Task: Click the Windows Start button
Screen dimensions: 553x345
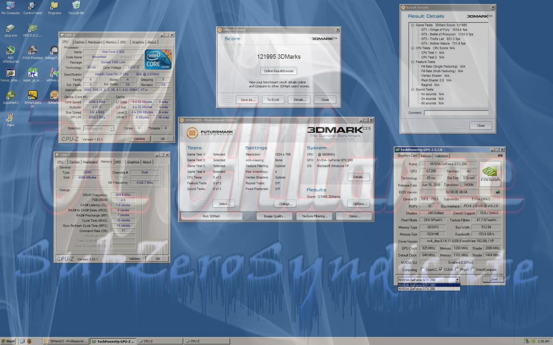Action: pos(8,341)
